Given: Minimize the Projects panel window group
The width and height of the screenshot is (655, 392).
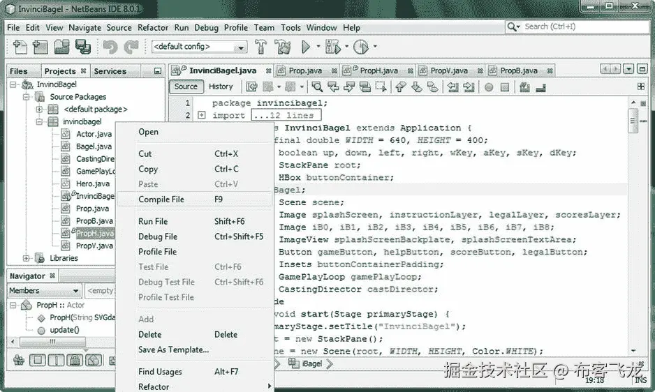Looking at the screenshot, I should [x=158, y=71].
